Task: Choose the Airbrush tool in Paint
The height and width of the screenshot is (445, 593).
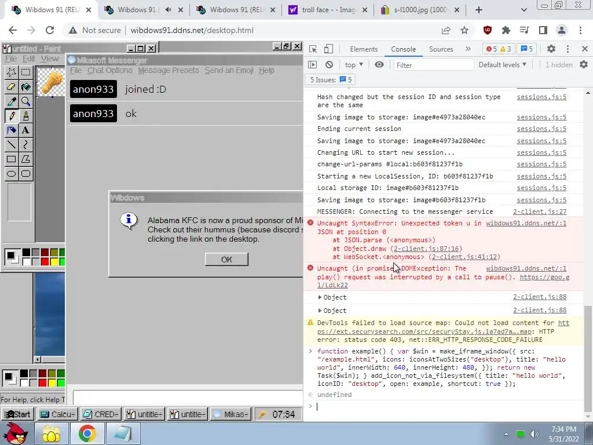Action: tap(12, 130)
